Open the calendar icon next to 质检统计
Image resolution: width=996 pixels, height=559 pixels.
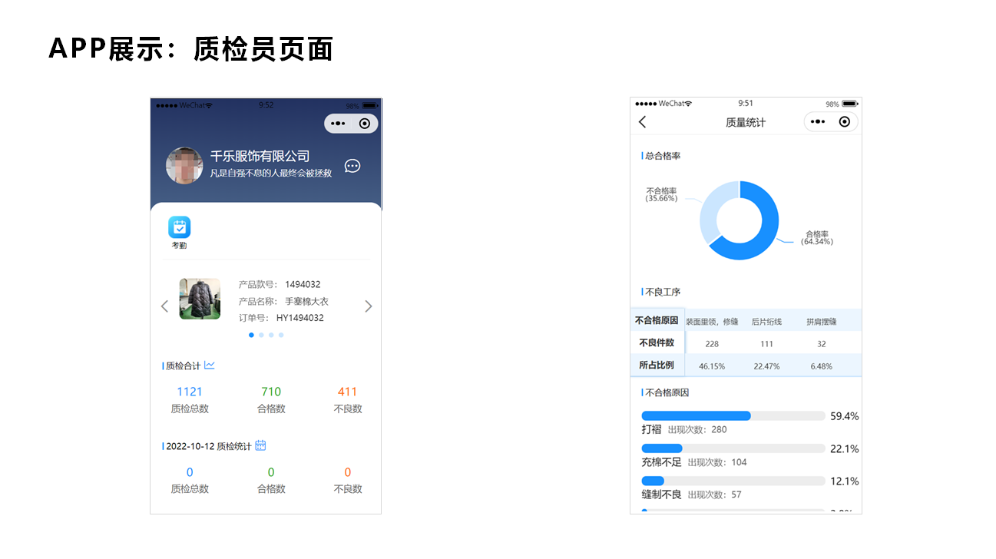coord(260,445)
